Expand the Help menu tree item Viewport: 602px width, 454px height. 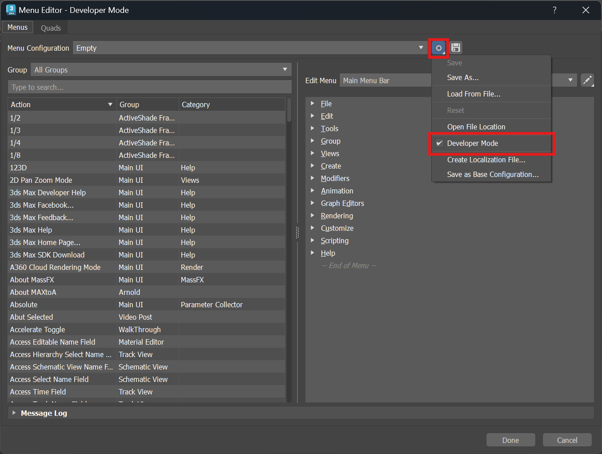(313, 253)
